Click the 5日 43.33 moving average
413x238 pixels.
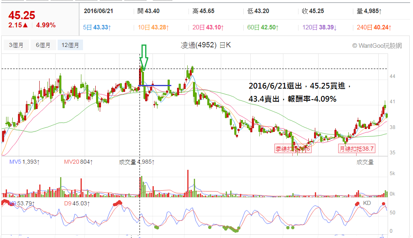click(x=97, y=27)
